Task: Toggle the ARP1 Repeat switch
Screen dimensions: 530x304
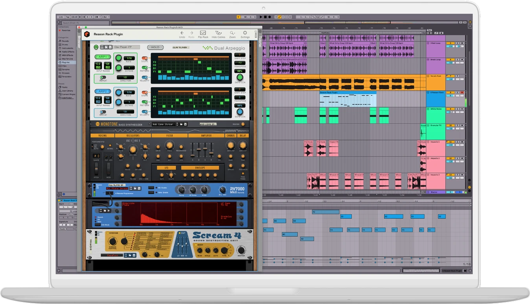Action: coord(103,77)
